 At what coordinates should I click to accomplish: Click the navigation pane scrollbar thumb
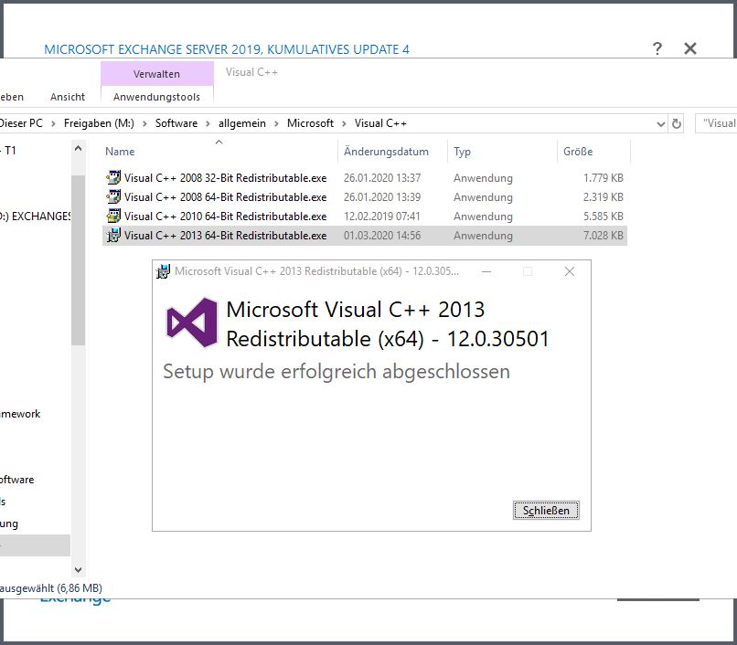pyautogui.click(x=78, y=260)
